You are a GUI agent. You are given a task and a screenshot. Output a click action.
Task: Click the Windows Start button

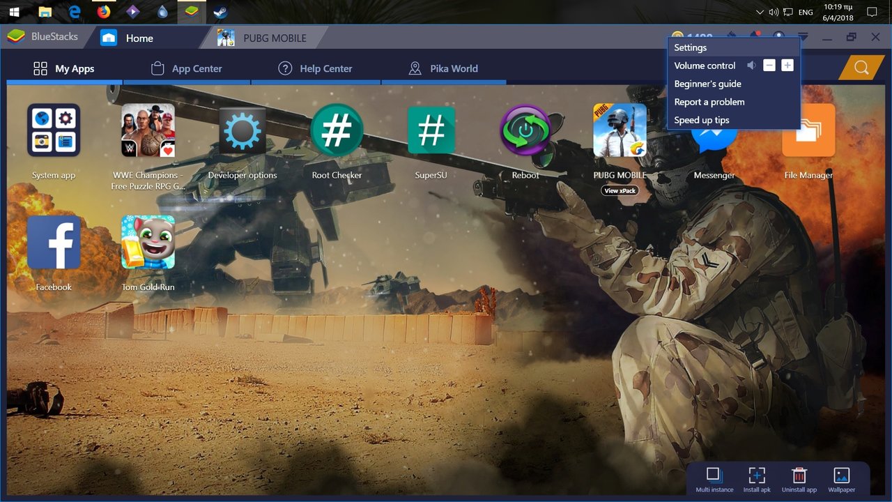tap(14, 12)
